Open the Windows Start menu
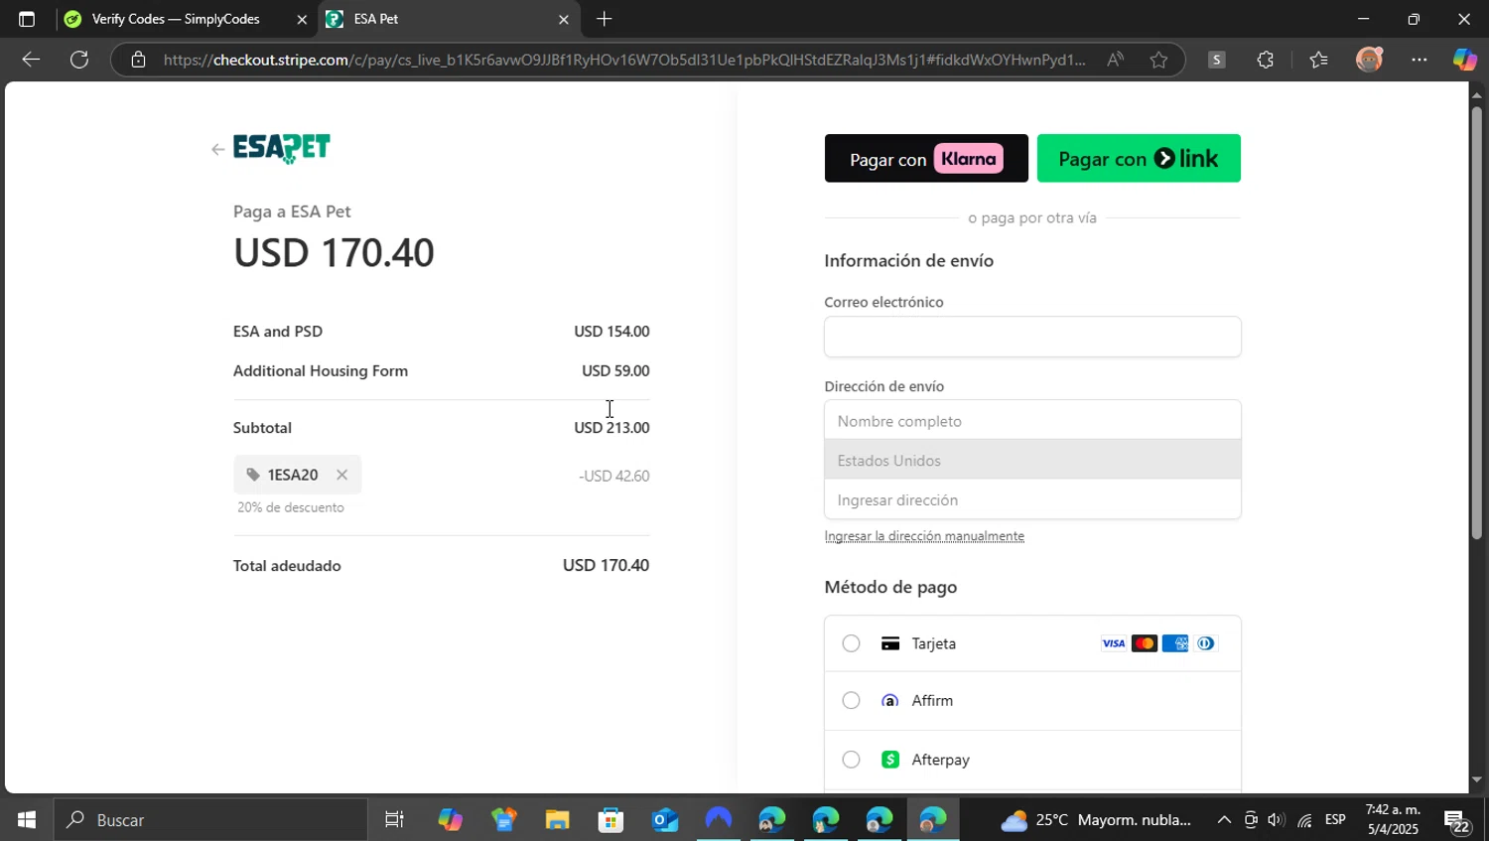The image size is (1489, 841). [x=27, y=820]
